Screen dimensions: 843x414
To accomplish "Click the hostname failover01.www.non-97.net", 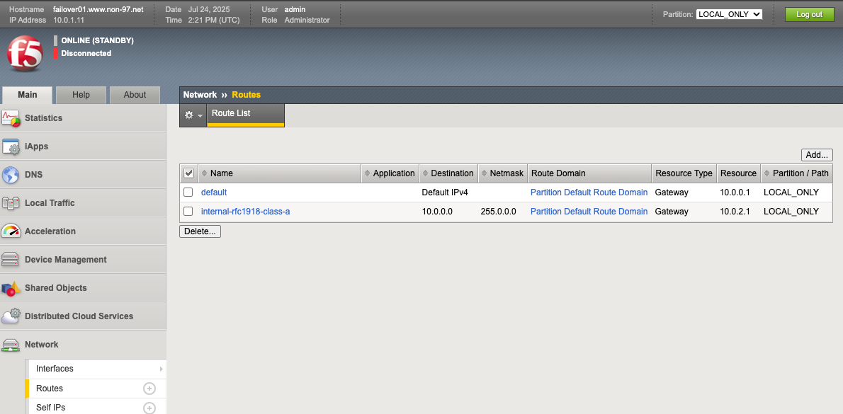I will coord(98,10).
